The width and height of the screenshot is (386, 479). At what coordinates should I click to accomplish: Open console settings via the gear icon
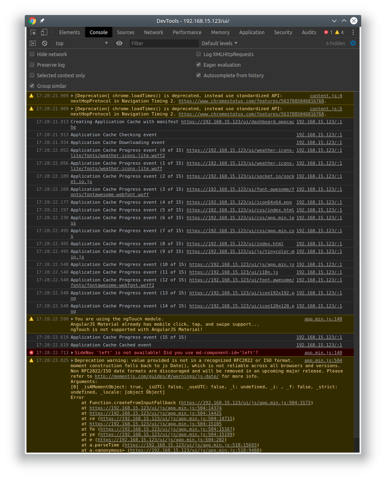(x=353, y=43)
